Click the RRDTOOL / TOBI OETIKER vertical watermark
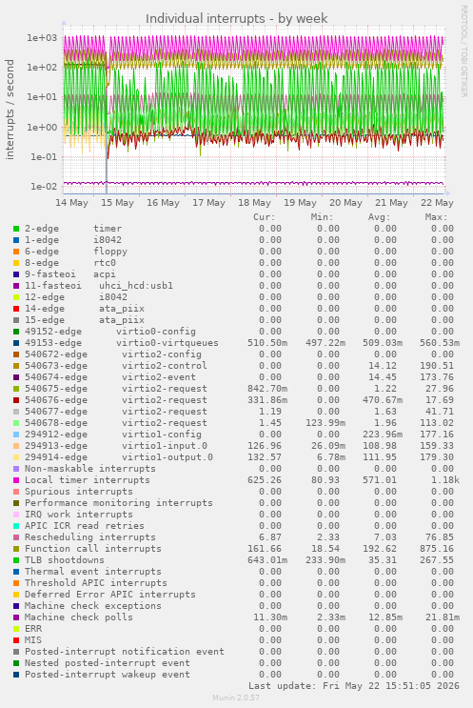Screen dimensions: 473x708 [463, 51]
